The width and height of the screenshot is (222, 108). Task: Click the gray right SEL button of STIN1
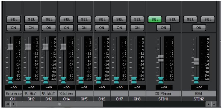[172, 19]
